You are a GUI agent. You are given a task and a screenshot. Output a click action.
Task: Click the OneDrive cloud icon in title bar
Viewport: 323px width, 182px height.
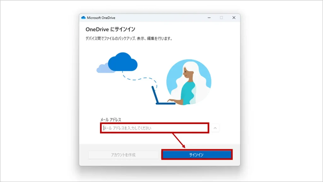pos(84,18)
